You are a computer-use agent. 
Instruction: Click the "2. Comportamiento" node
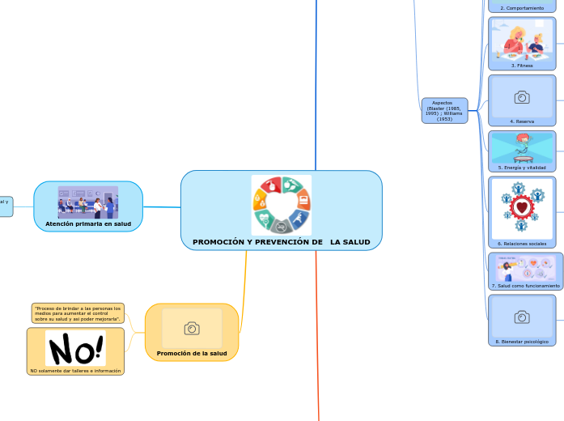pos(522,7)
